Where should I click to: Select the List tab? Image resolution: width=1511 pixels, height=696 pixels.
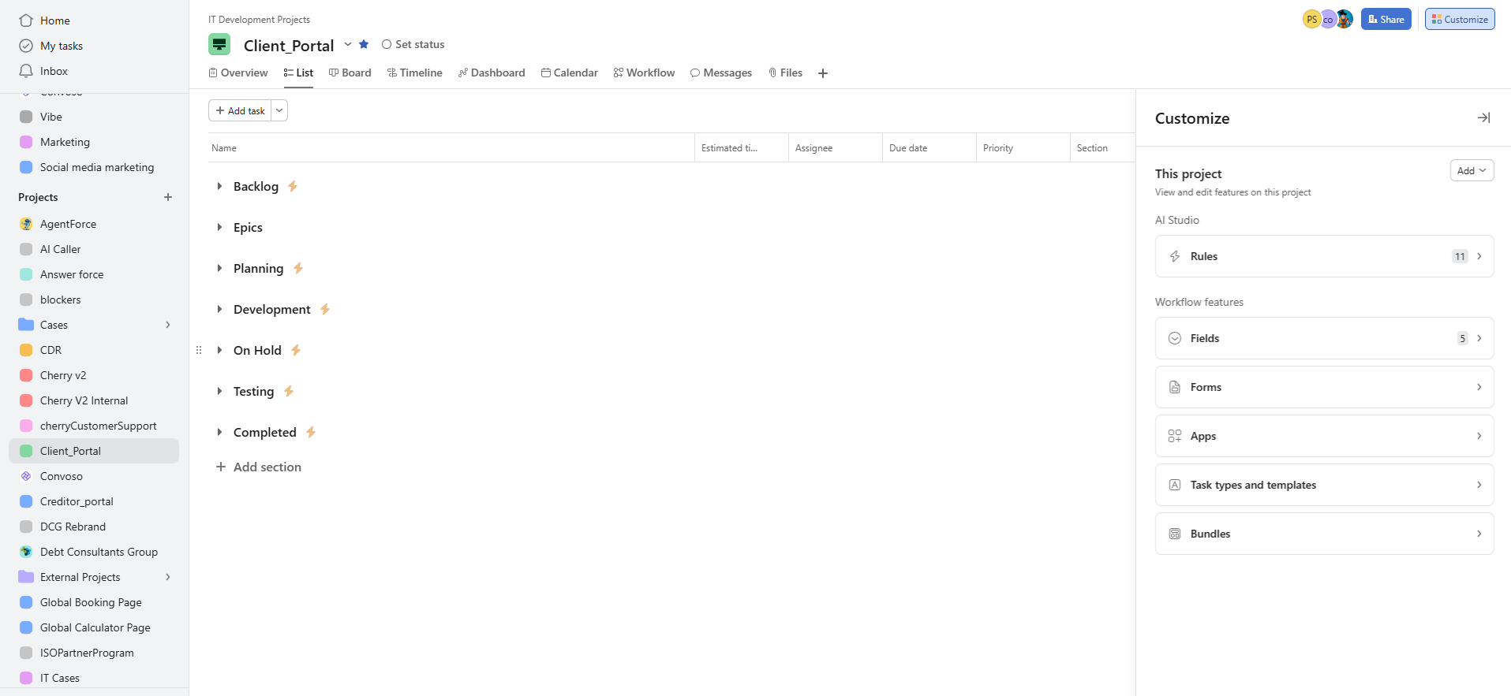point(298,73)
